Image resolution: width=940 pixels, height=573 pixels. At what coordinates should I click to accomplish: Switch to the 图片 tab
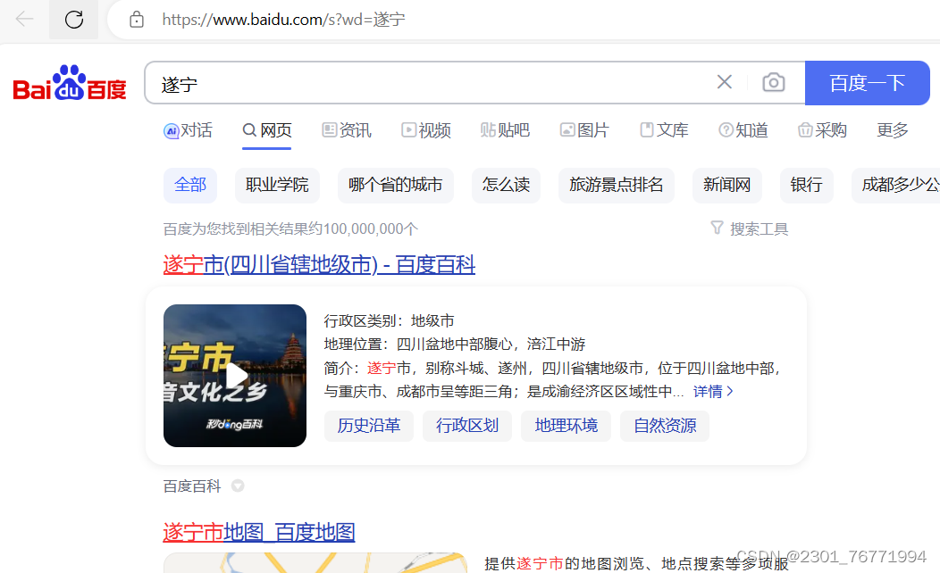pos(584,130)
